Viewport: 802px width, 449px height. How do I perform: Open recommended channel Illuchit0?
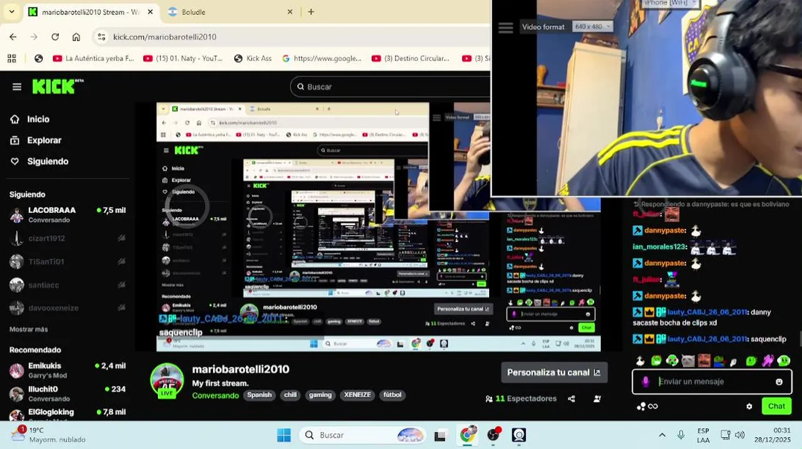(x=67, y=393)
